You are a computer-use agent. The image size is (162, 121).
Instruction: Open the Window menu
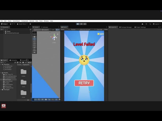click(x=46, y=21)
